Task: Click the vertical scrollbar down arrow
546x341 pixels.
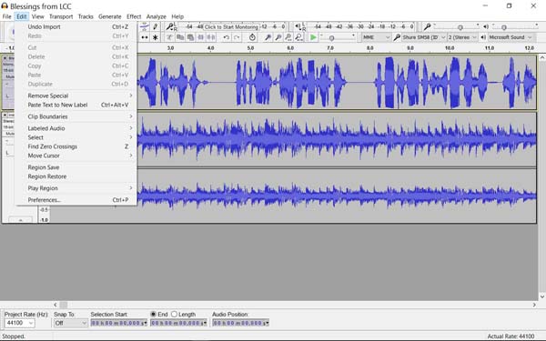Action: click(542, 296)
